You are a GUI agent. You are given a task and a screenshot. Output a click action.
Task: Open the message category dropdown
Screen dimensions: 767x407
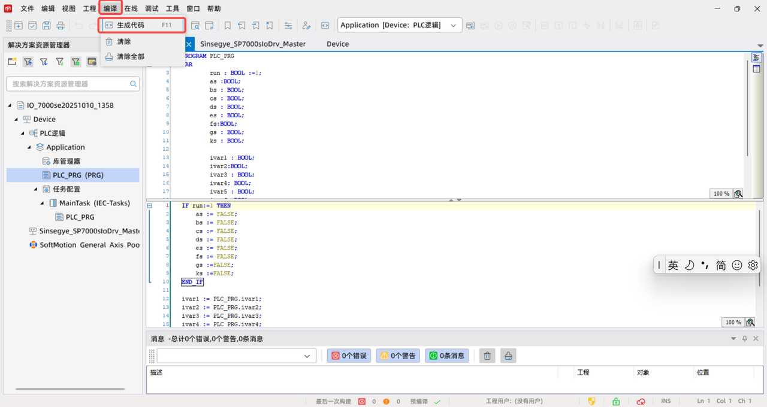click(307, 356)
